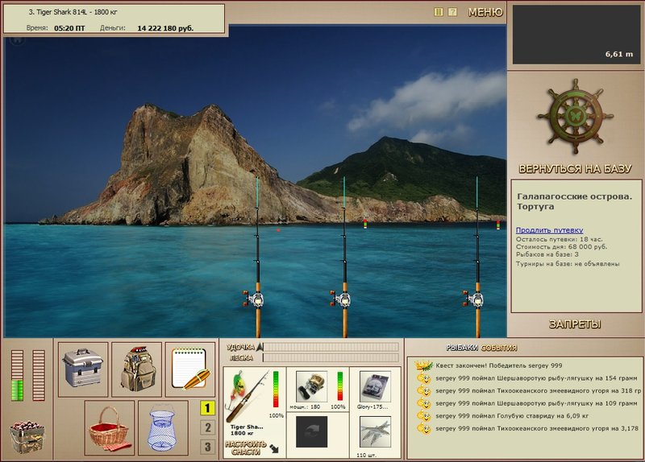
Task: Click the red-green float near the middle rod
Action: coord(365,224)
